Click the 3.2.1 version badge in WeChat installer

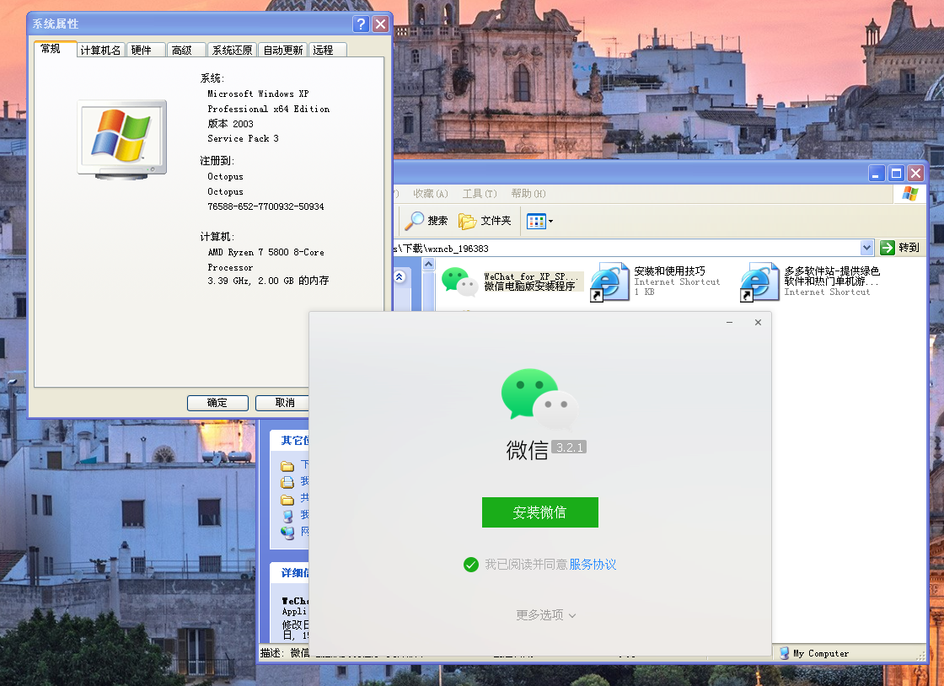(x=569, y=448)
